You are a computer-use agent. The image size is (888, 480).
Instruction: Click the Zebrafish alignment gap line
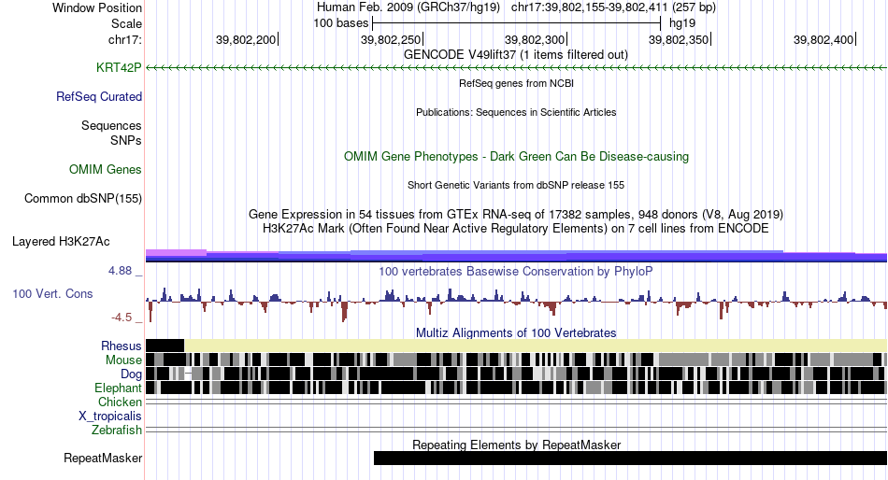[x=517, y=430]
